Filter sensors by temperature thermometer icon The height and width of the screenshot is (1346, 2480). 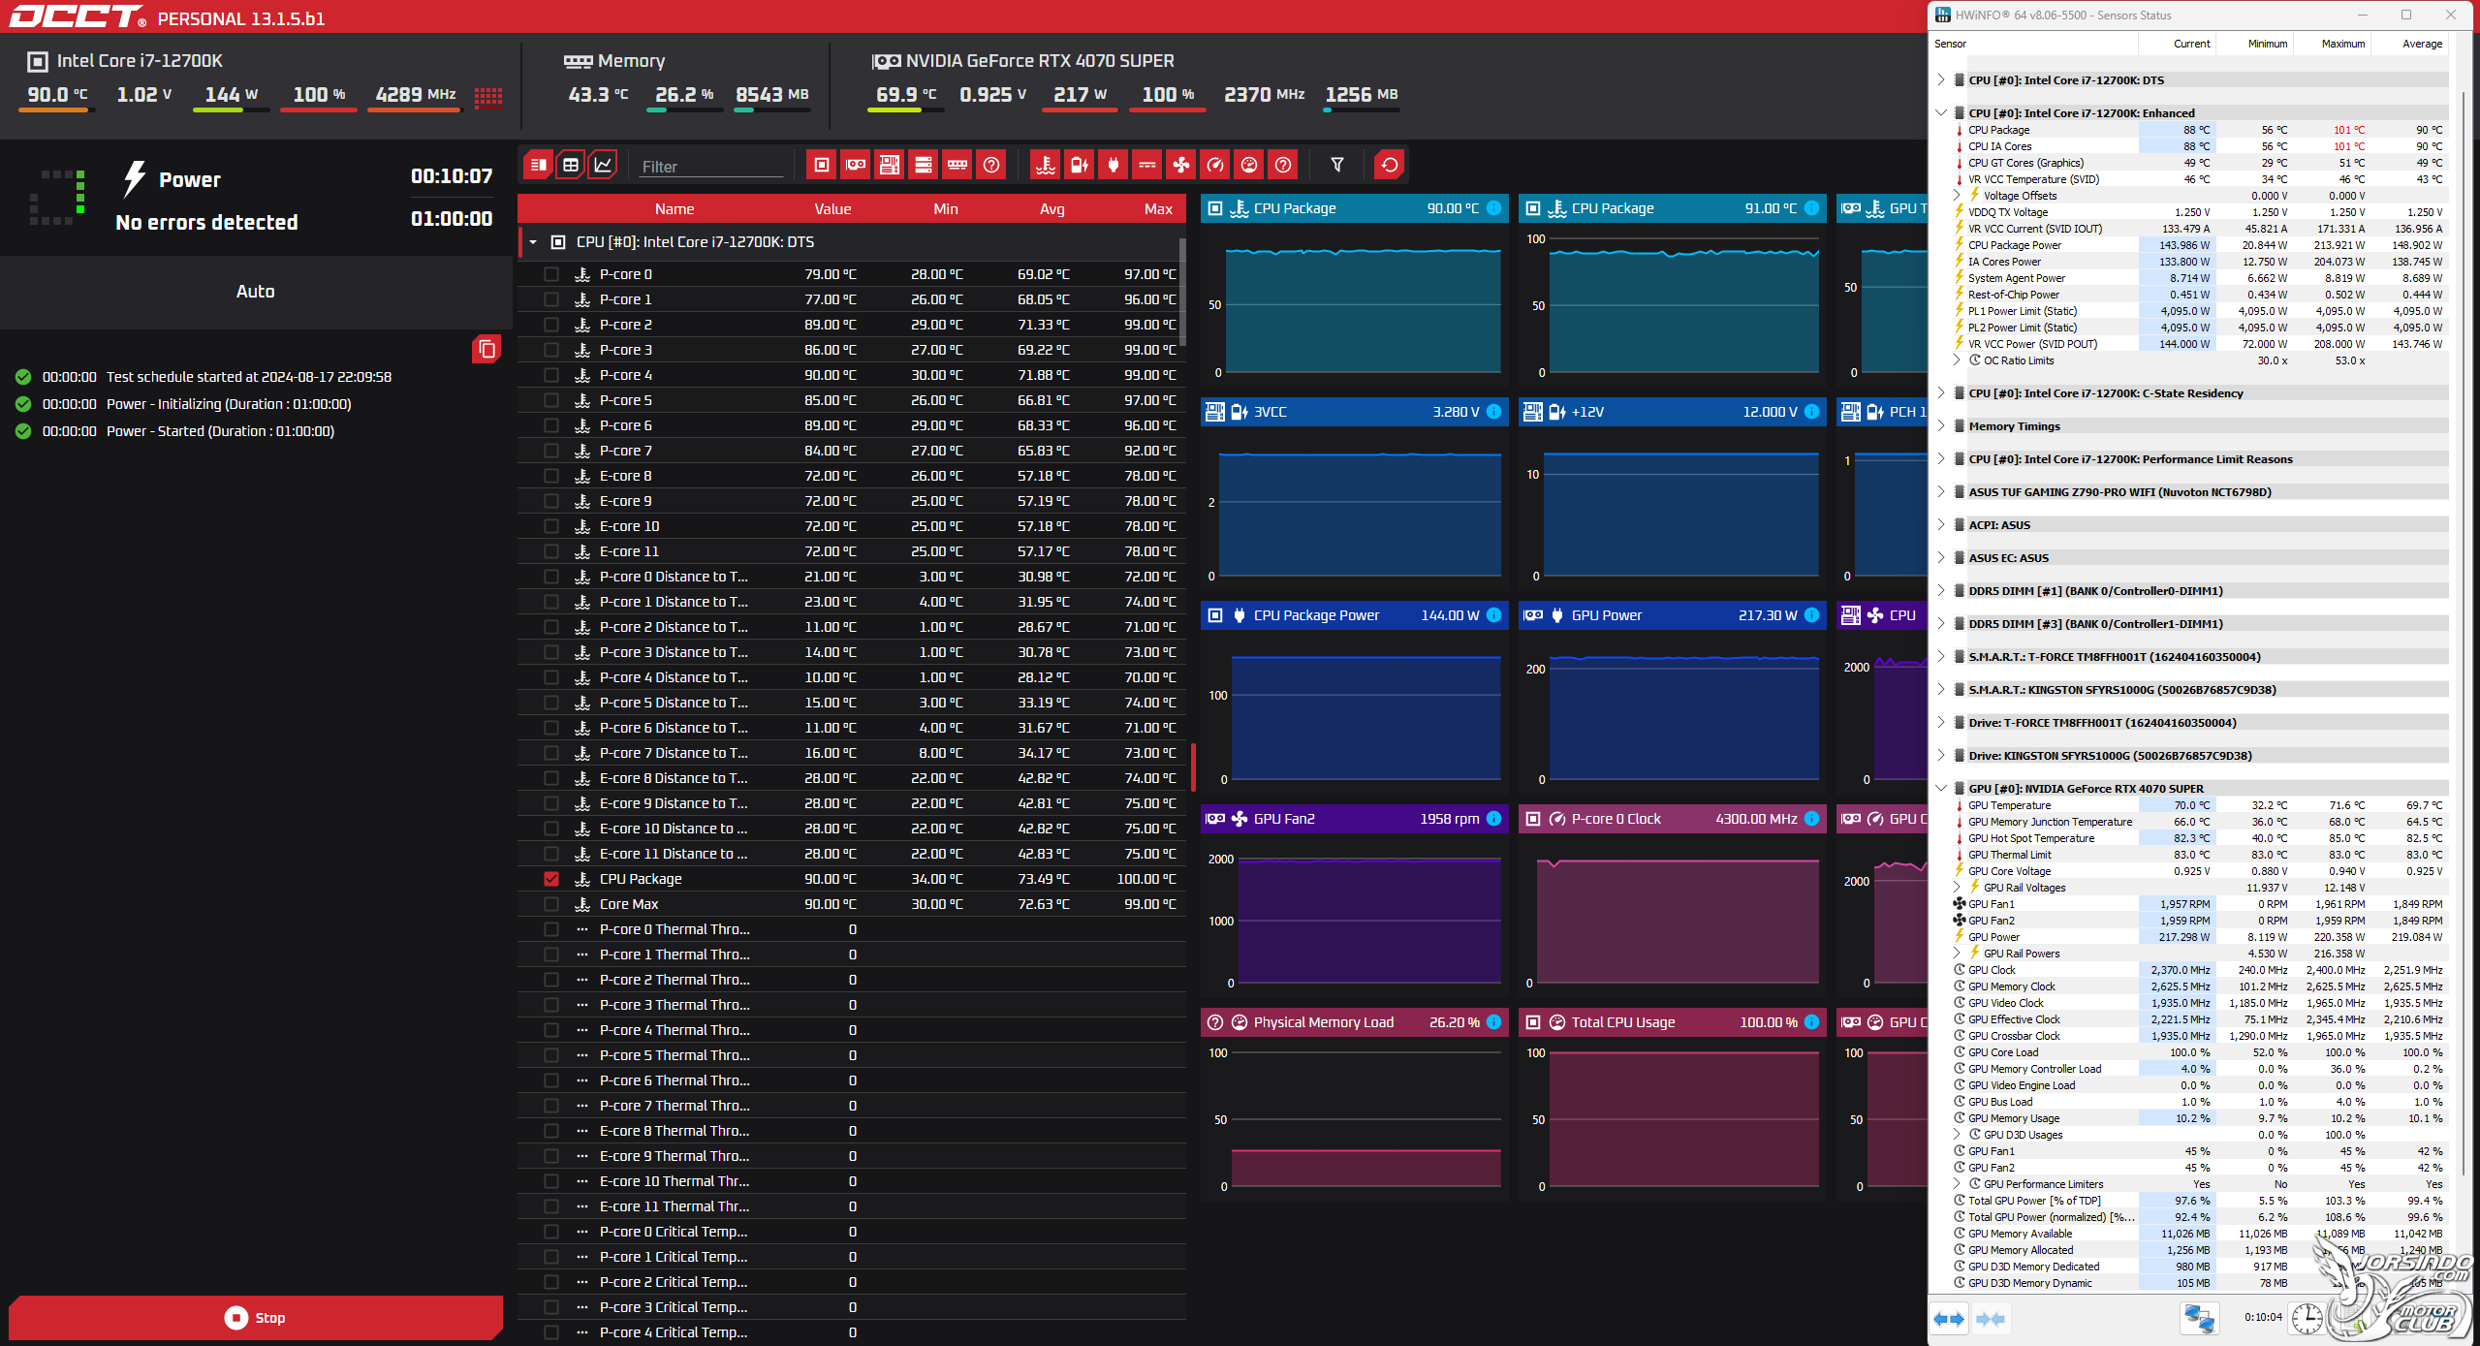pos(1046,165)
